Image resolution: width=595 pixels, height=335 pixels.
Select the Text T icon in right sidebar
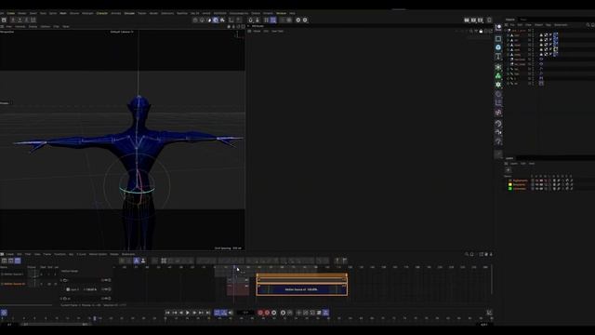click(498, 57)
